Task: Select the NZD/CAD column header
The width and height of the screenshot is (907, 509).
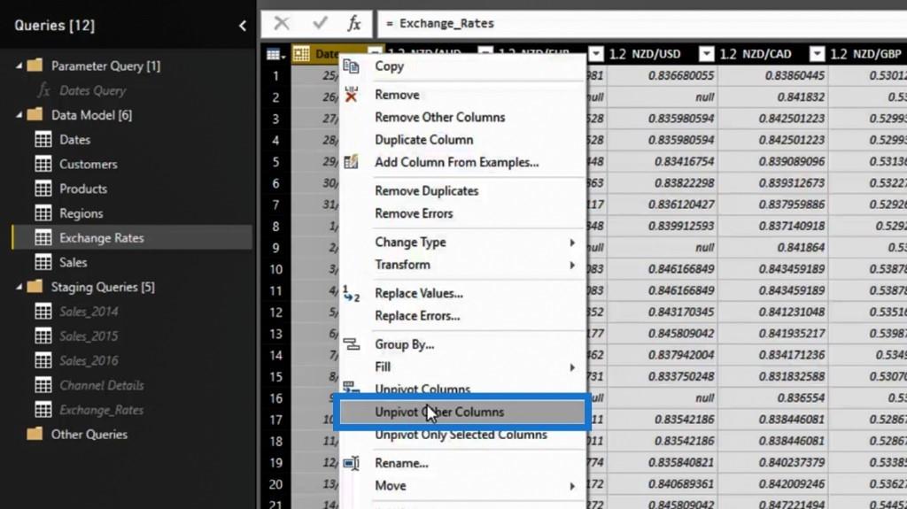Action: [x=766, y=54]
